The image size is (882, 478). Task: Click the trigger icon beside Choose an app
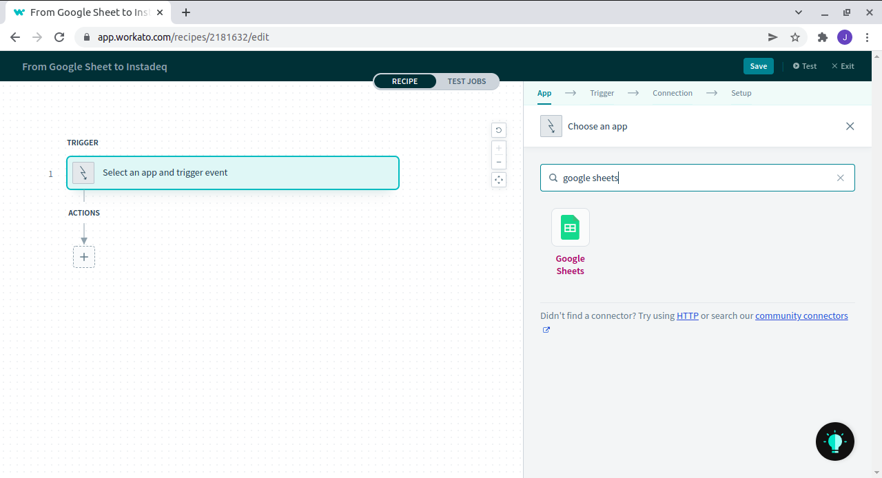coord(551,126)
